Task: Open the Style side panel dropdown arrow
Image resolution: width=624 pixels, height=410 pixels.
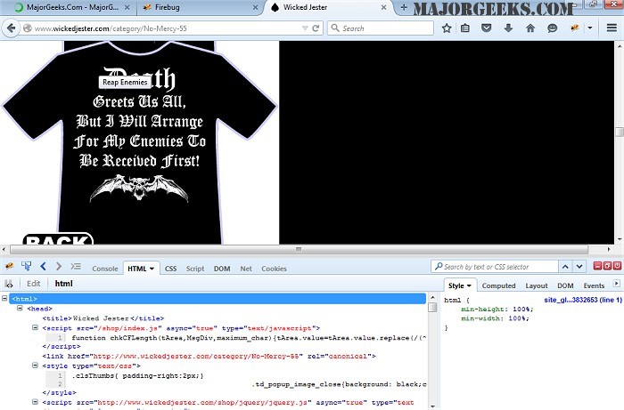Action: (469, 285)
